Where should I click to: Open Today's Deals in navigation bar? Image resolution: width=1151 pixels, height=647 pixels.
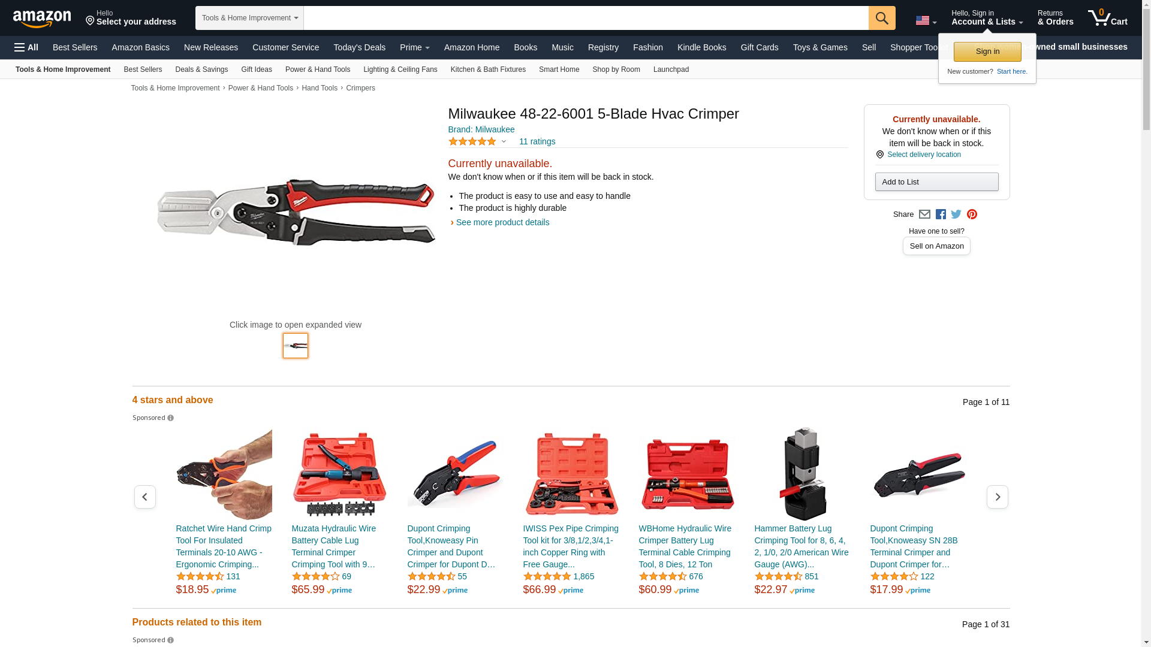click(x=360, y=47)
